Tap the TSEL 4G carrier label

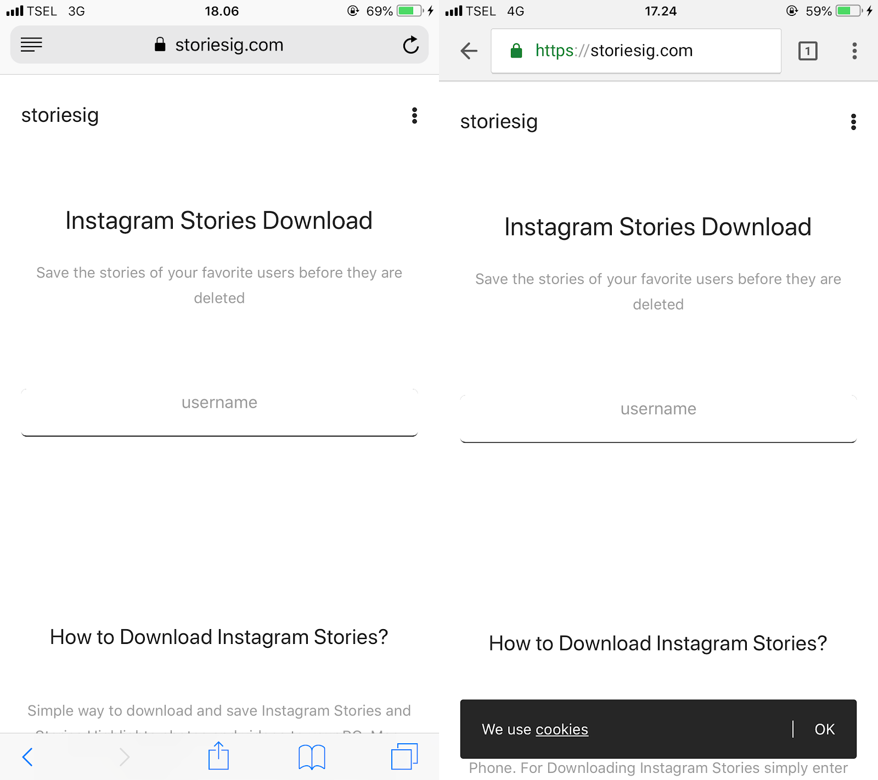pyautogui.click(x=495, y=12)
